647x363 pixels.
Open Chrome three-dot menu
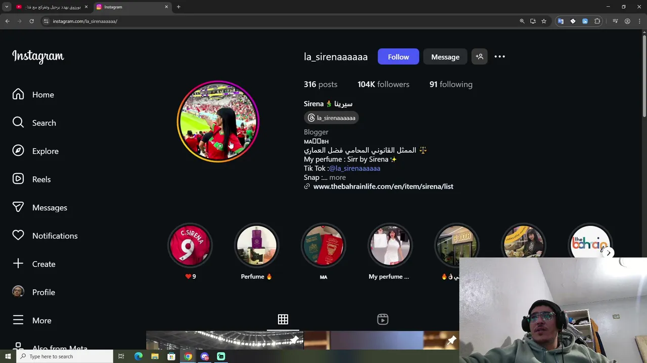(x=640, y=21)
